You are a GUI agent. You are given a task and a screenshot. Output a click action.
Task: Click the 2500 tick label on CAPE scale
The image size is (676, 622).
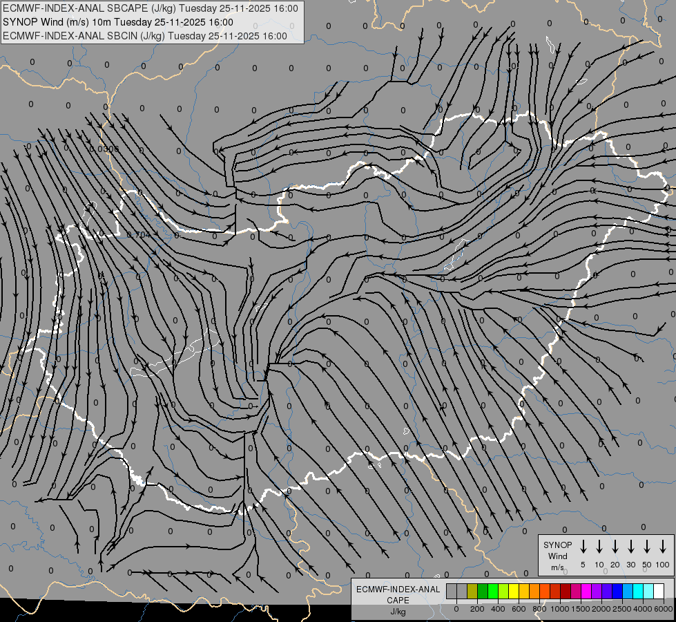click(622, 609)
